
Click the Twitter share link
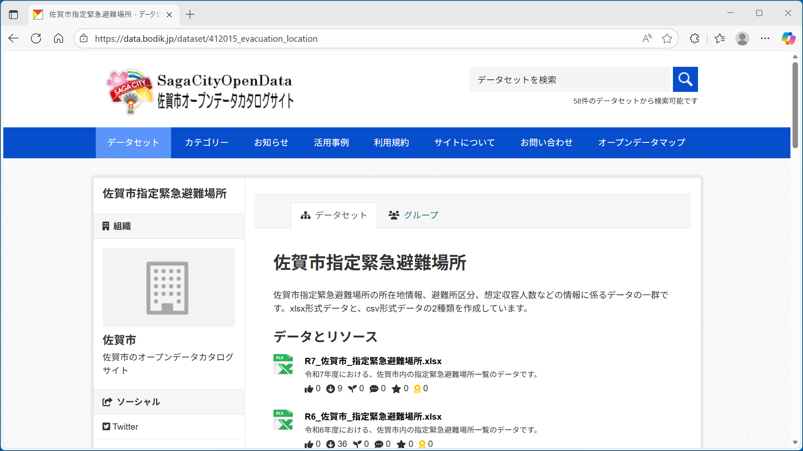pos(121,427)
